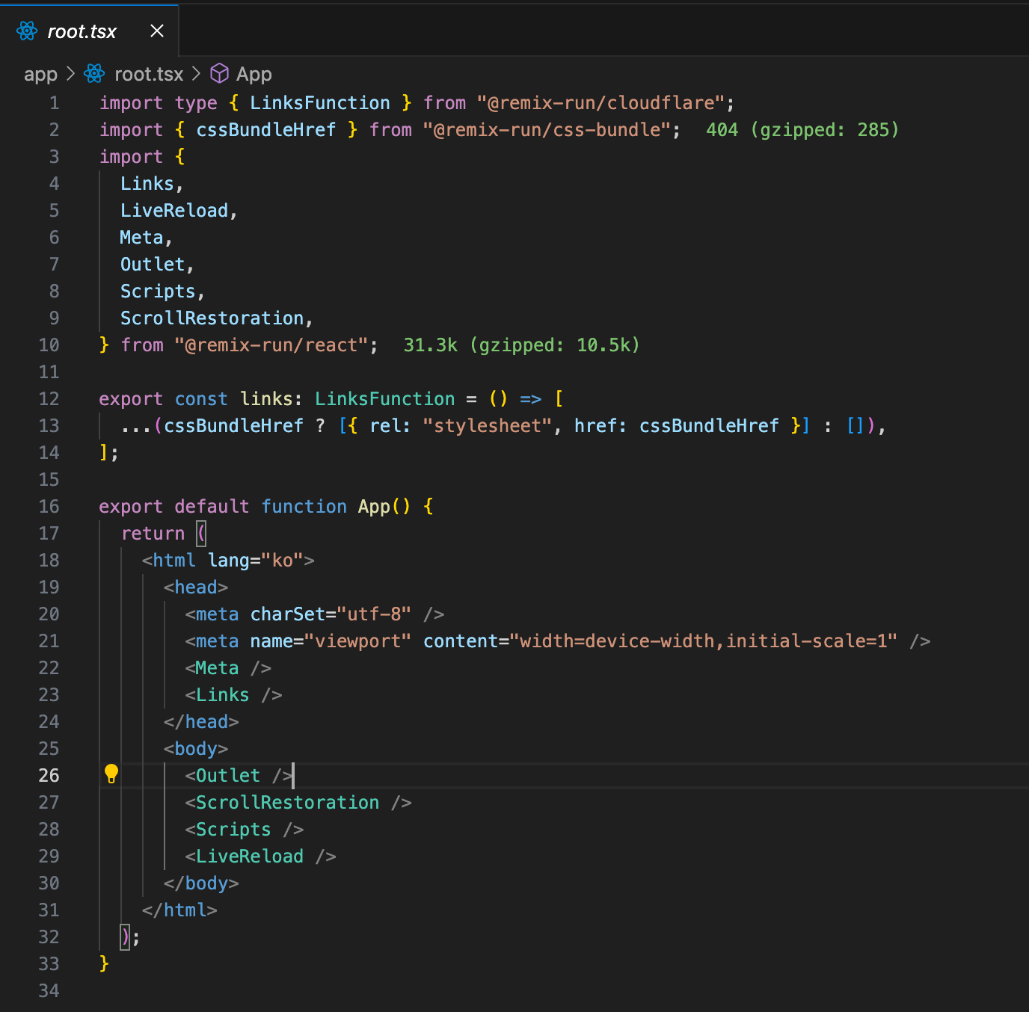This screenshot has width=1029, height=1012.
Task: Click the "@remix-run/react" import string
Action: tap(271, 345)
